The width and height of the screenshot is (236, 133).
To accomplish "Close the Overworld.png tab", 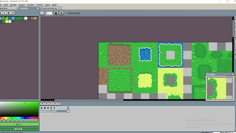I will pos(59,8).
